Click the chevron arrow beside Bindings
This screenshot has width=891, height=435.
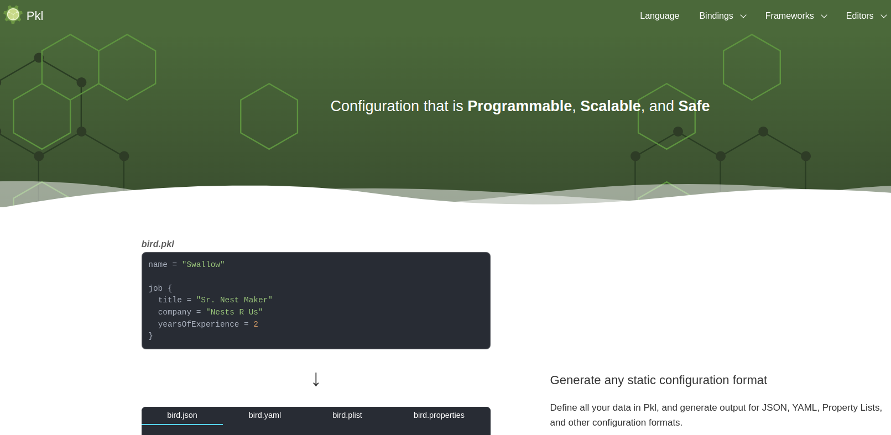coord(743,17)
